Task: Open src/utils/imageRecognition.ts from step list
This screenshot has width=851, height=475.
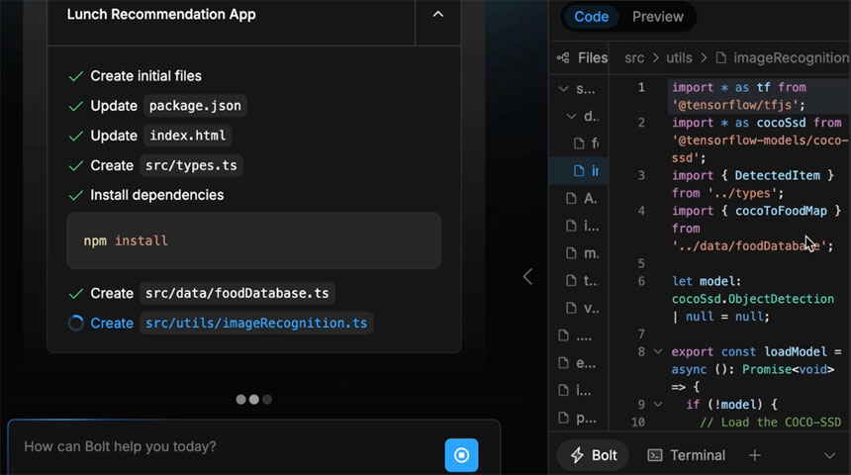Action: click(x=256, y=324)
